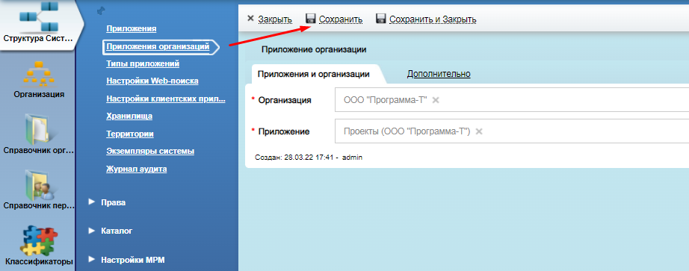Screen dimensions: 689x271
Task: Remove Проекты value from Приложение field
Action: click(479, 131)
